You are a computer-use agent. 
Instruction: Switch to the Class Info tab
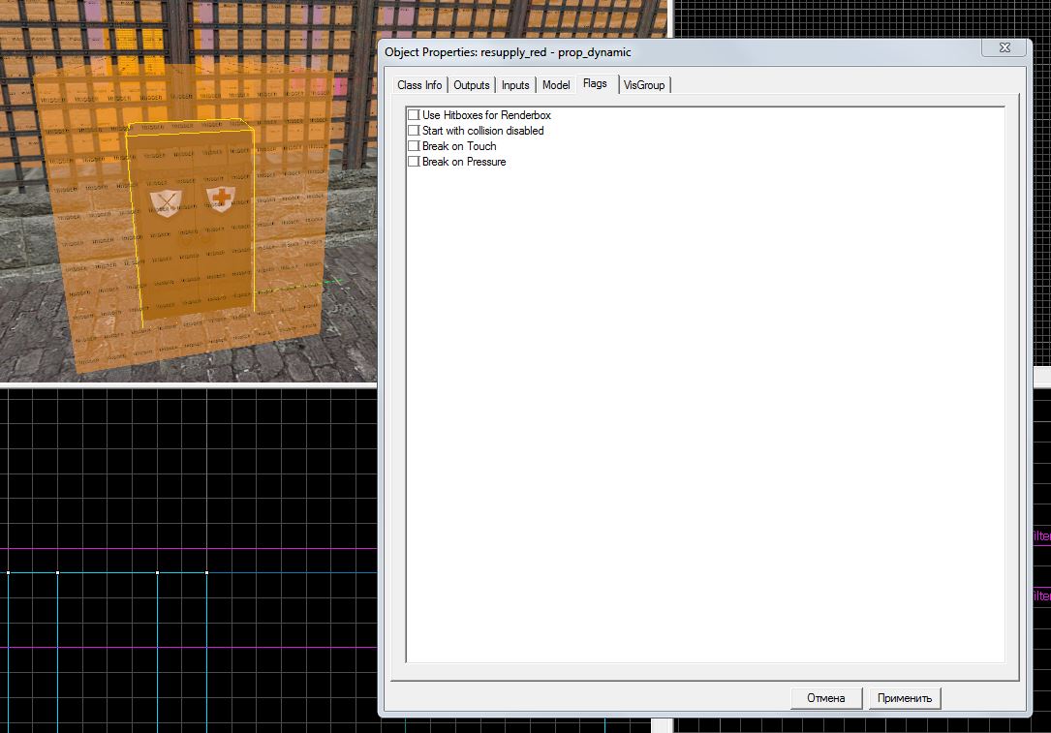pyautogui.click(x=419, y=85)
